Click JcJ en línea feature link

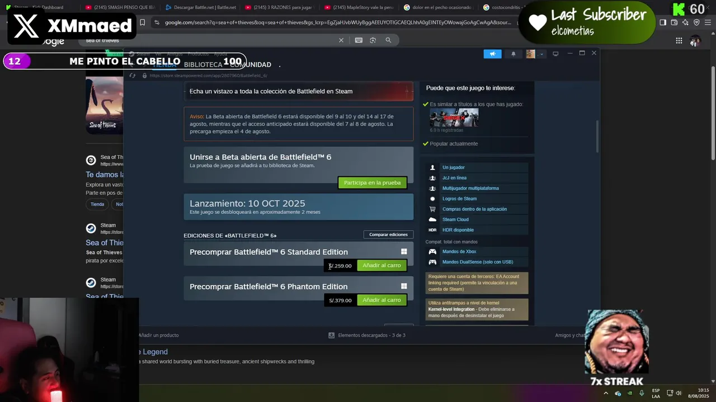coord(454,178)
